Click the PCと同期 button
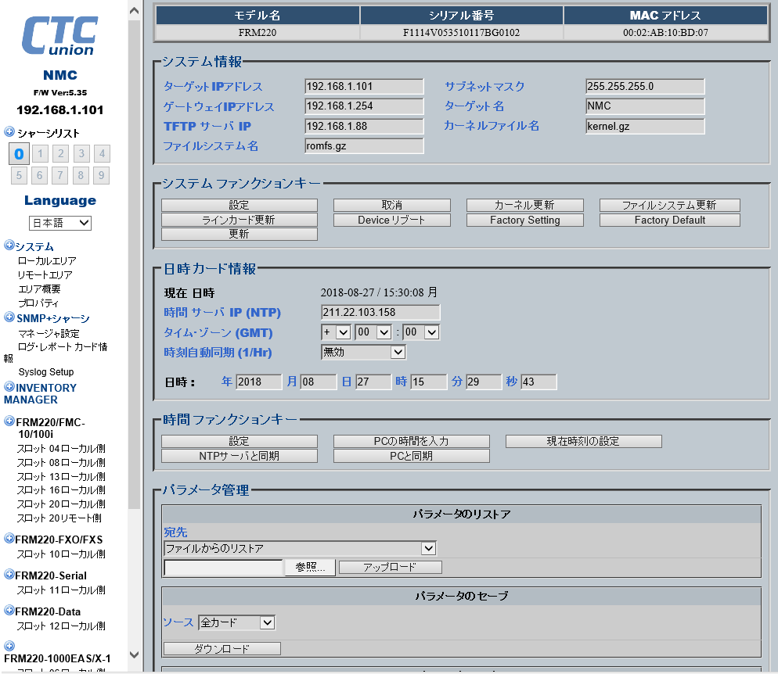The height and width of the screenshot is (674, 778). pyautogui.click(x=412, y=456)
